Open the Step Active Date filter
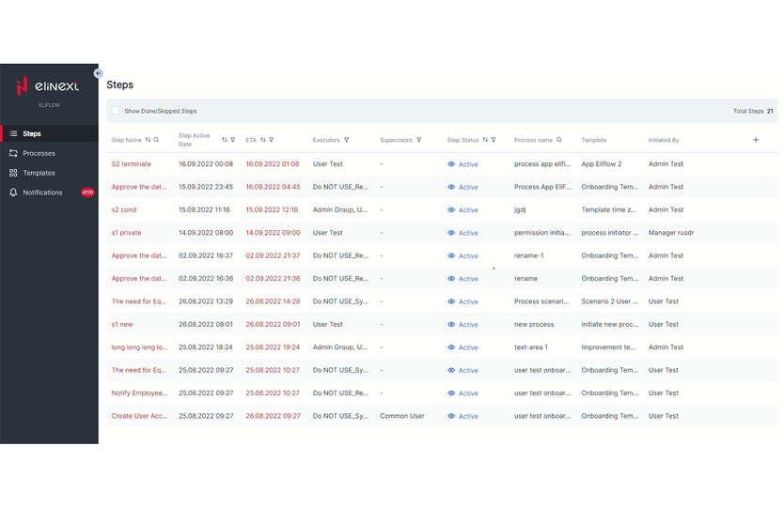This screenshot has height=507, width=784. click(233, 140)
